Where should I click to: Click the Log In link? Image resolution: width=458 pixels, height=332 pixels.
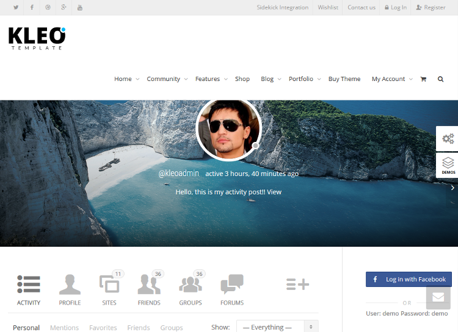click(x=396, y=7)
